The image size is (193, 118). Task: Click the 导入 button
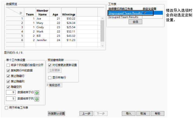(129, 113)
